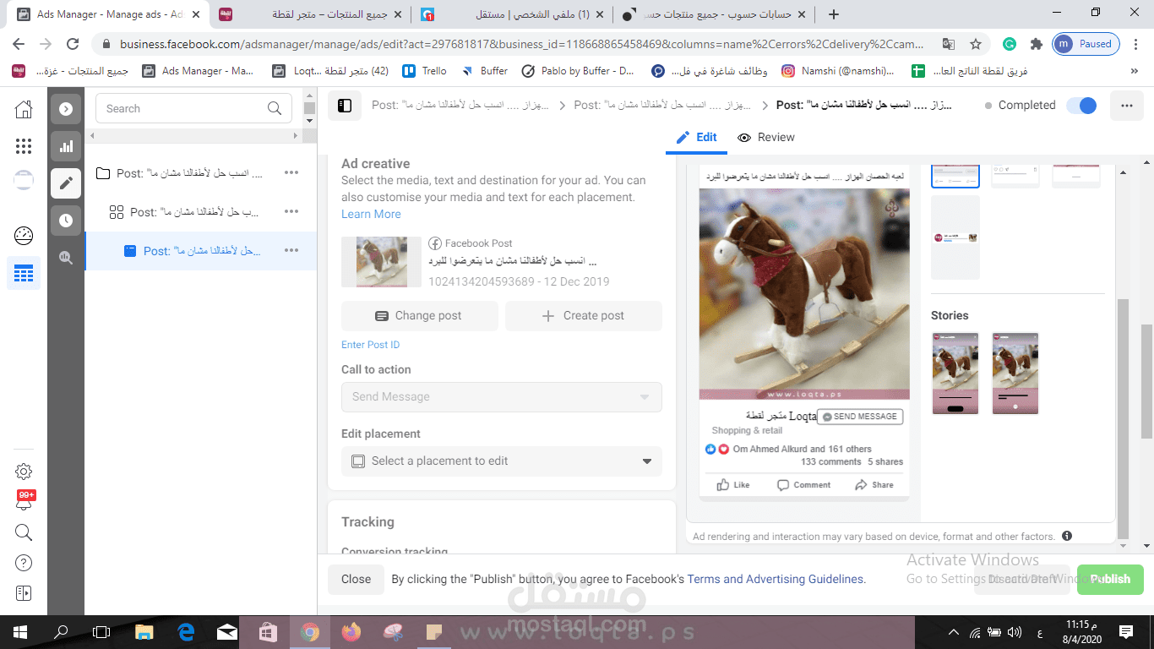Screen dimensions: 1154x649
Task: Reload the page in Chrome
Action: tap(73, 44)
